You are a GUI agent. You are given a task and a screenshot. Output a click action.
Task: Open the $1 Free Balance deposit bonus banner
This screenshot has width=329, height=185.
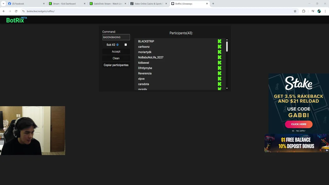tap(297, 143)
